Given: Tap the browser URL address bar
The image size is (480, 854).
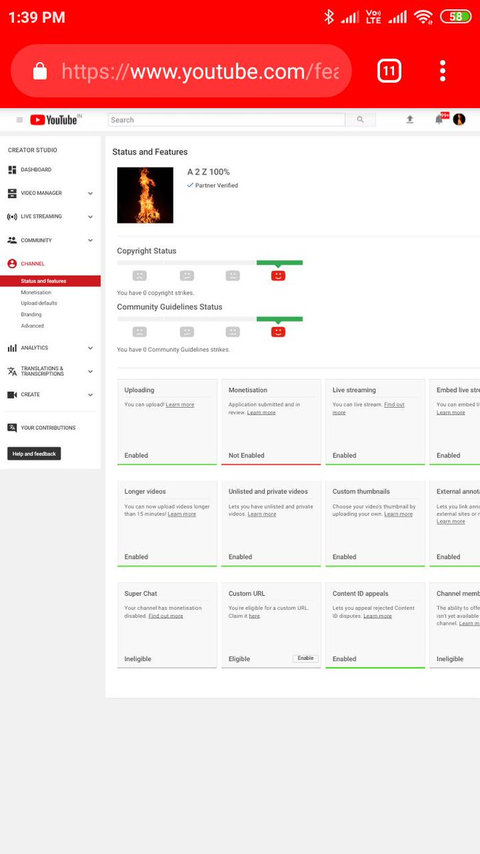Looking at the screenshot, I should (181, 70).
